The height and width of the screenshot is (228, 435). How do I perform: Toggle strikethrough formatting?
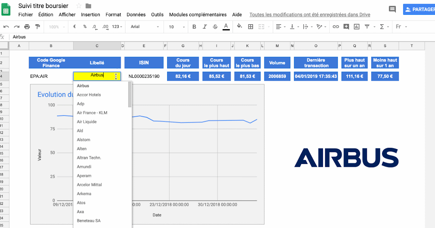(x=215, y=27)
